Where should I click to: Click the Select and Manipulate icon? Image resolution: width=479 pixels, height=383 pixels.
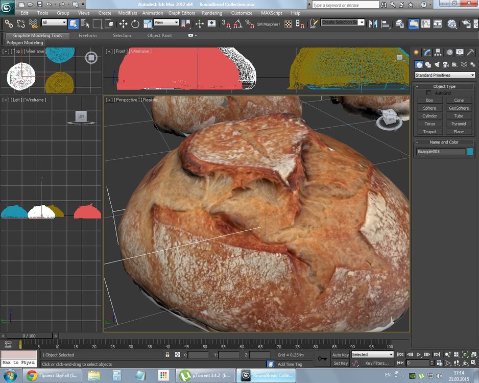tap(200, 23)
